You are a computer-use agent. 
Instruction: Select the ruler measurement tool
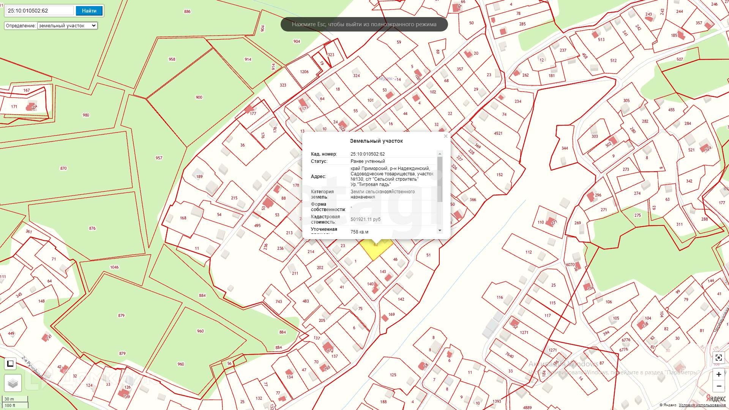(10, 364)
